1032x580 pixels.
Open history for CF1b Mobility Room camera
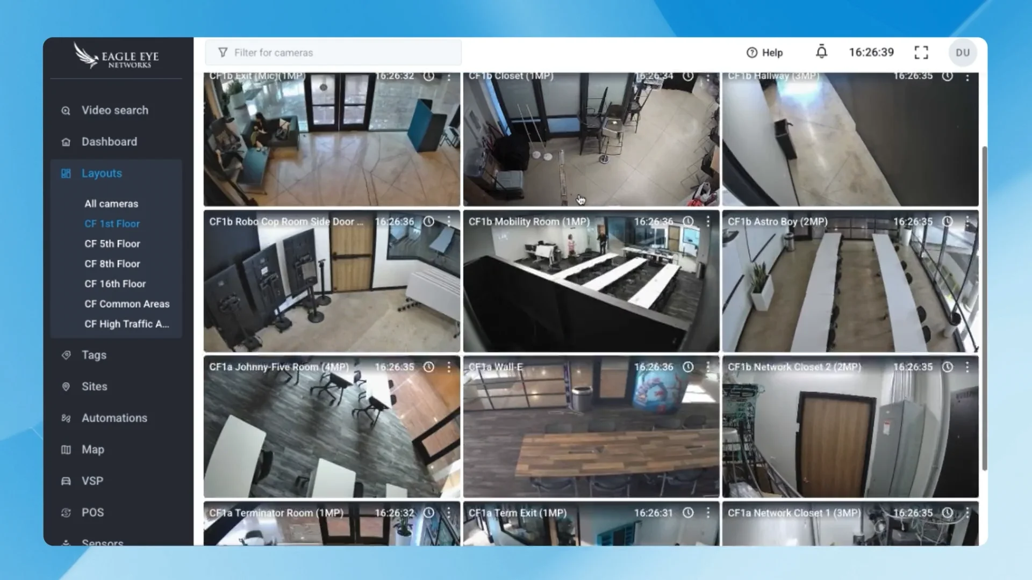click(x=688, y=221)
